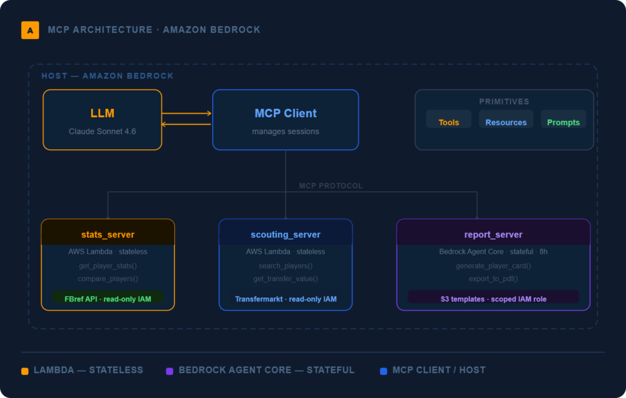Viewport: 626px width, 398px height.
Task: Open the stats_server header
Action: [x=108, y=234]
